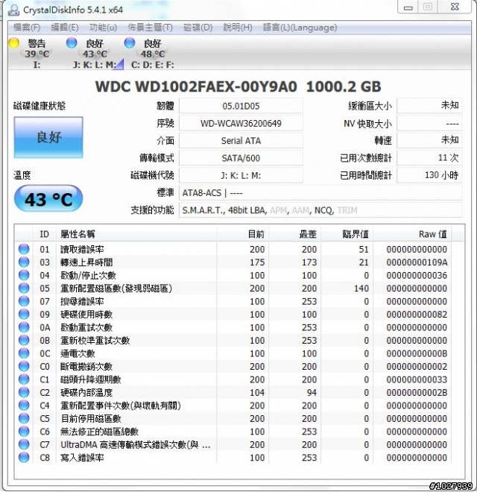
Task: Select the 轉速上昇時間 attribute name
Action: [x=86, y=262]
